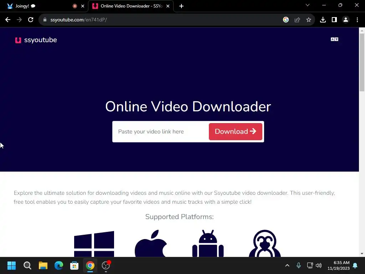This screenshot has width=365, height=274.
Task: Click Chrome icon in taskbar
Action: pyautogui.click(x=90, y=265)
